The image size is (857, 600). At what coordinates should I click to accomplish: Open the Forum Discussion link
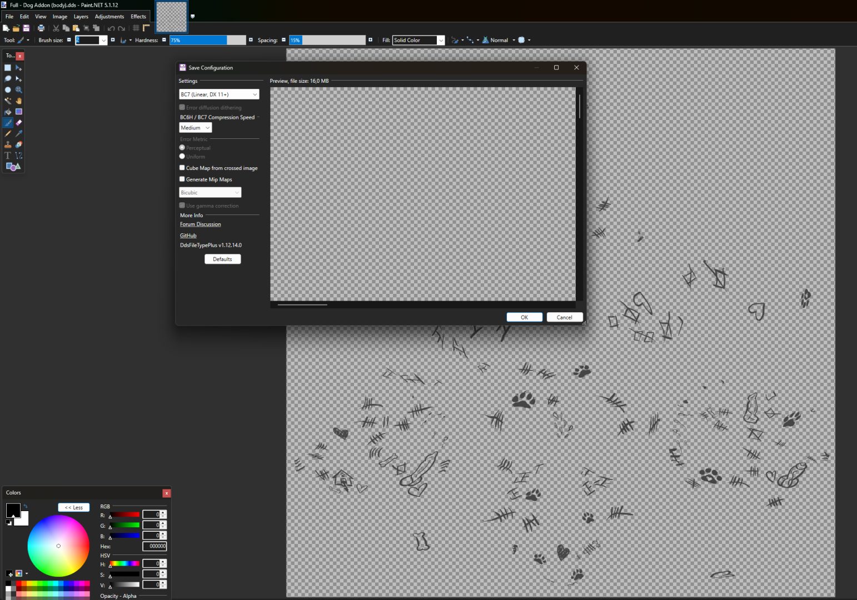200,224
